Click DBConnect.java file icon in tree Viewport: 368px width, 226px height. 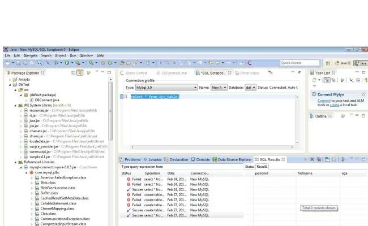tap(32, 100)
